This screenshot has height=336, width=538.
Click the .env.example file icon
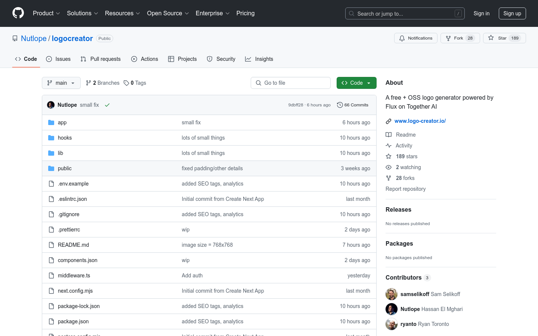click(x=51, y=184)
